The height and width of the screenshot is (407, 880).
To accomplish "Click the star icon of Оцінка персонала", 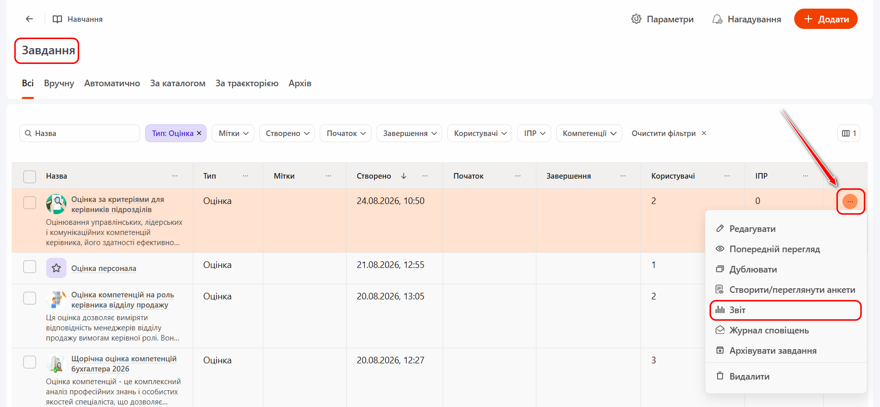I will (x=56, y=268).
